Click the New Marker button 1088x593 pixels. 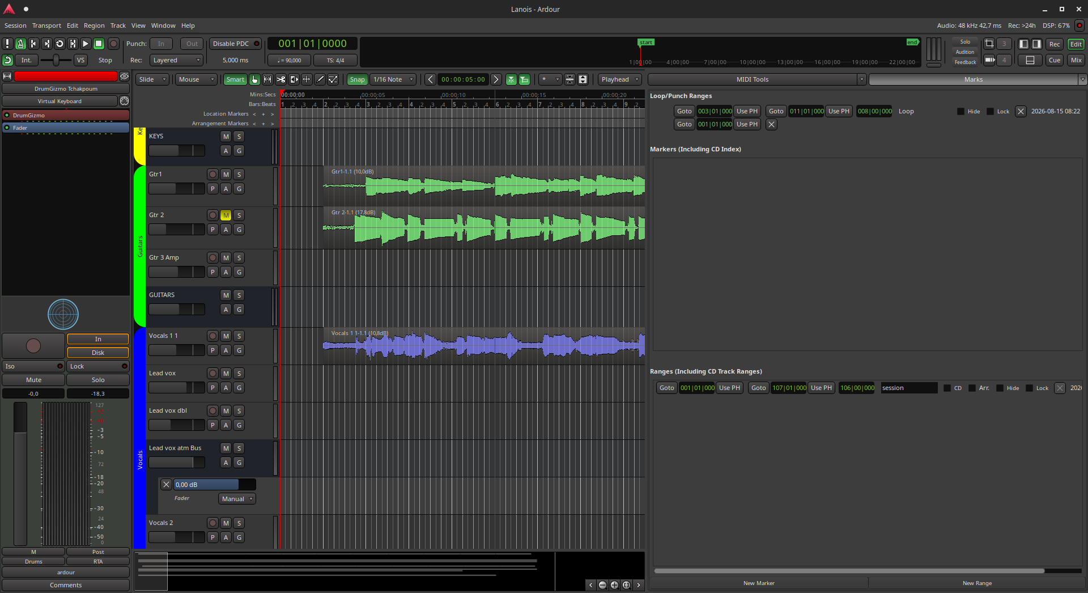pyautogui.click(x=759, y=583)
